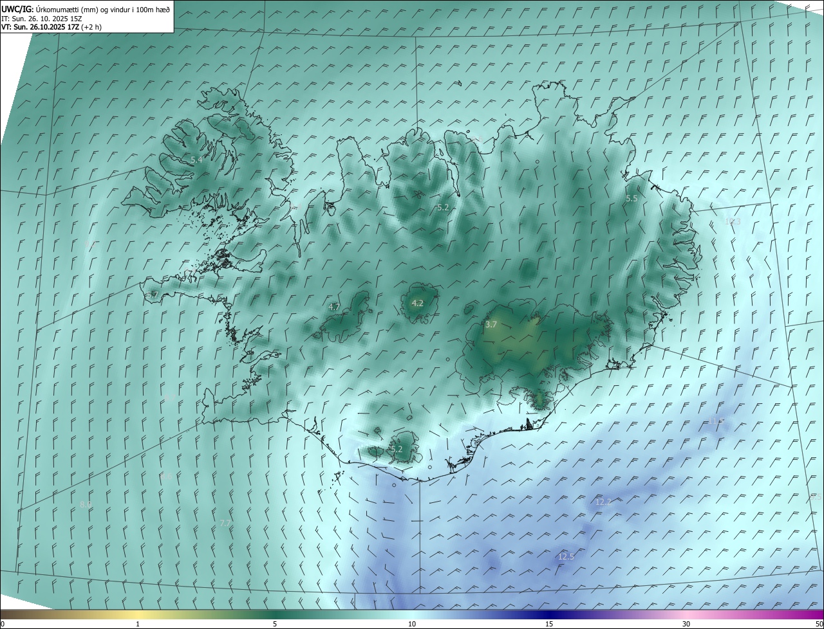This screenshot has height=629, width=824.
Task: Click the '5' label on the color scale
Action: pyautogui.click(x=275, y=624)
